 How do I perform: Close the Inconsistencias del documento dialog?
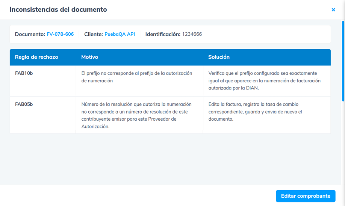[x=333, y=10]
